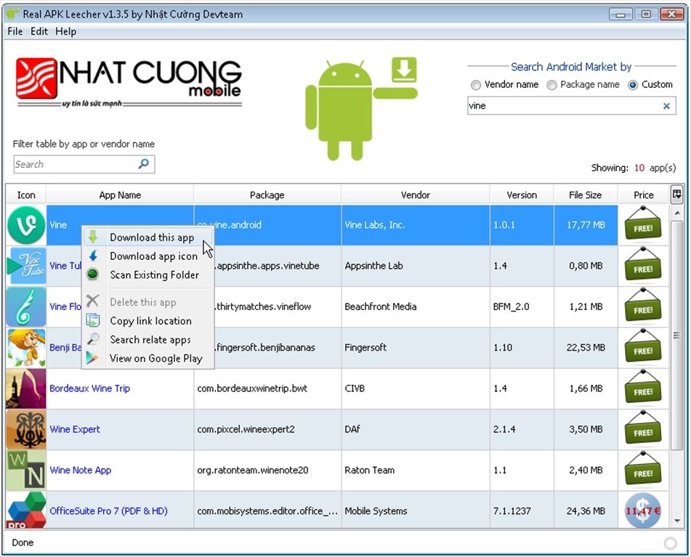Screen dimensions: 691x557
Task: Choose Download app icon menu entry
Action: (148, 256)
